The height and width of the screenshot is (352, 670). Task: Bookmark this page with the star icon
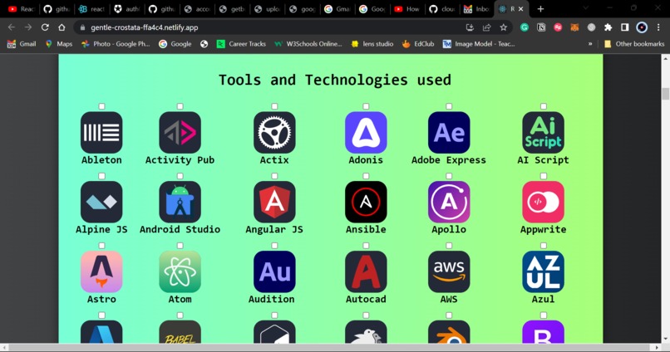(x=504, y=27)
